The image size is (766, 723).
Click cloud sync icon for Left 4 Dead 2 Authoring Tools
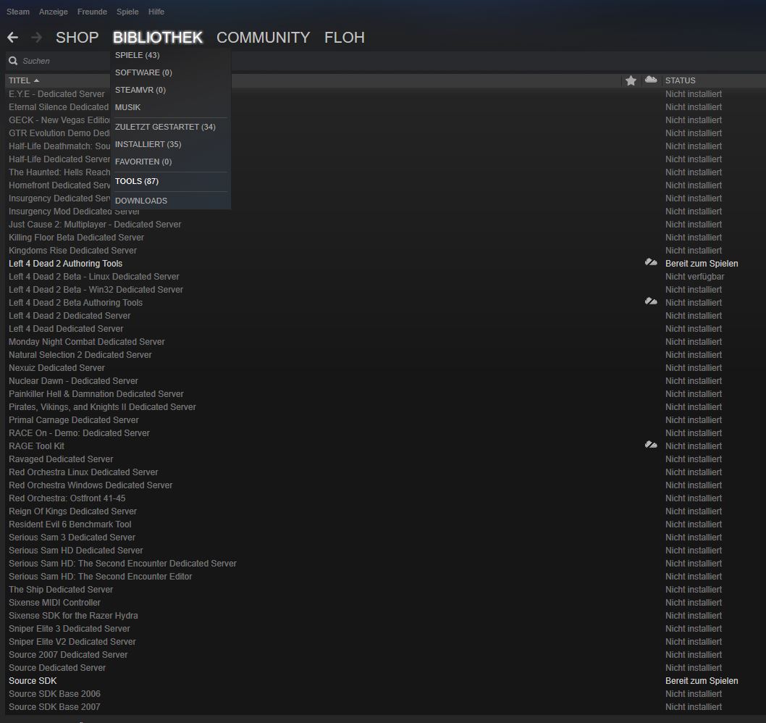651,262
